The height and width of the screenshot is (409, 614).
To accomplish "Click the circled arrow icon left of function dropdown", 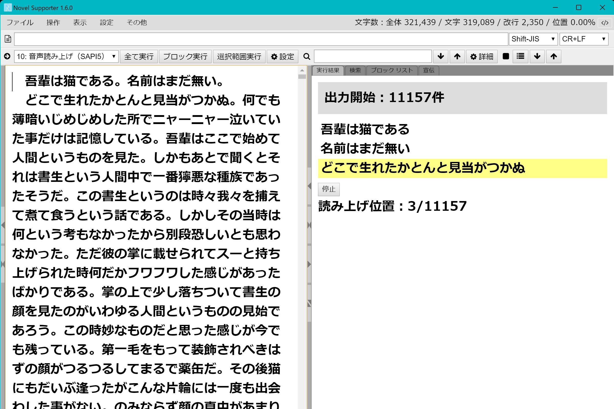I will (7, 56).
